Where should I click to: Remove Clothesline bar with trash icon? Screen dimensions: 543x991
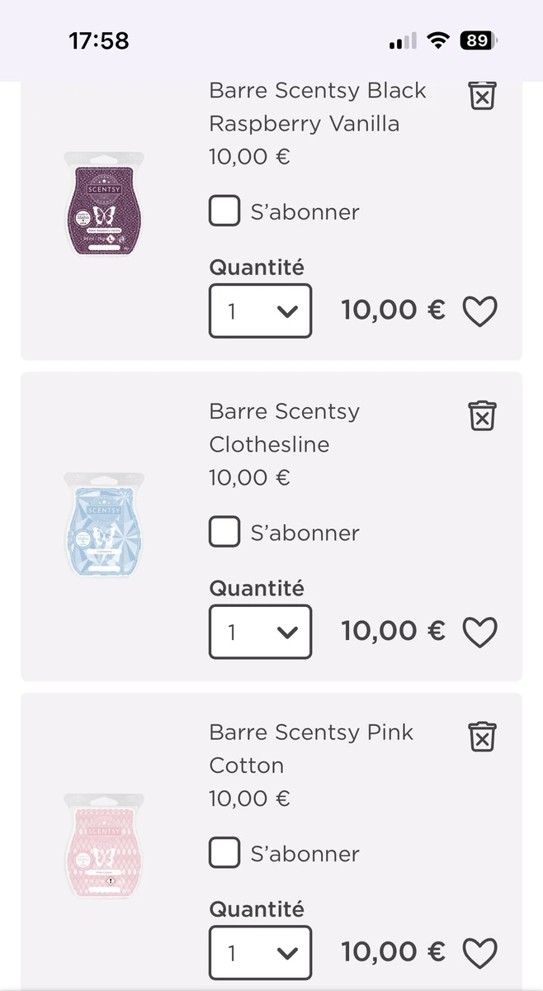[482, 415]
